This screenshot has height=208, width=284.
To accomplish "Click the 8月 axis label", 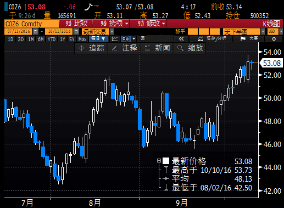I will tap(94, 203).
